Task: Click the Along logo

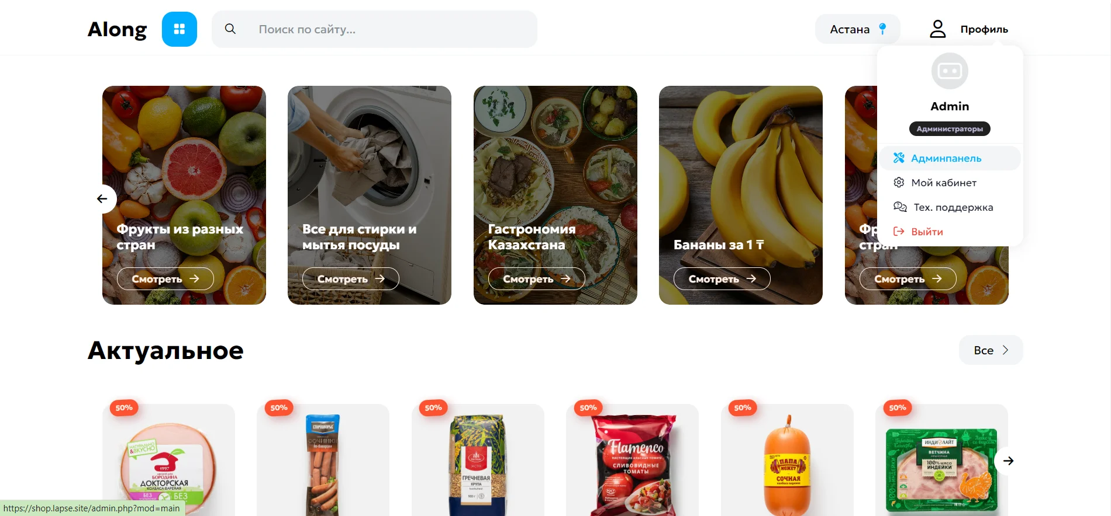Action: coord(118,29)
